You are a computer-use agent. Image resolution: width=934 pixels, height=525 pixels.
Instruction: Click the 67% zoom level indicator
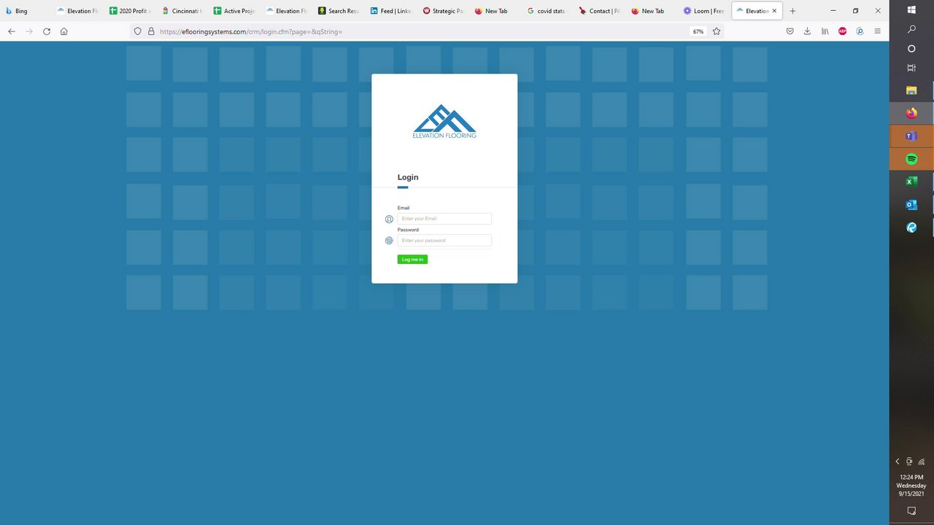click(698, 31)
